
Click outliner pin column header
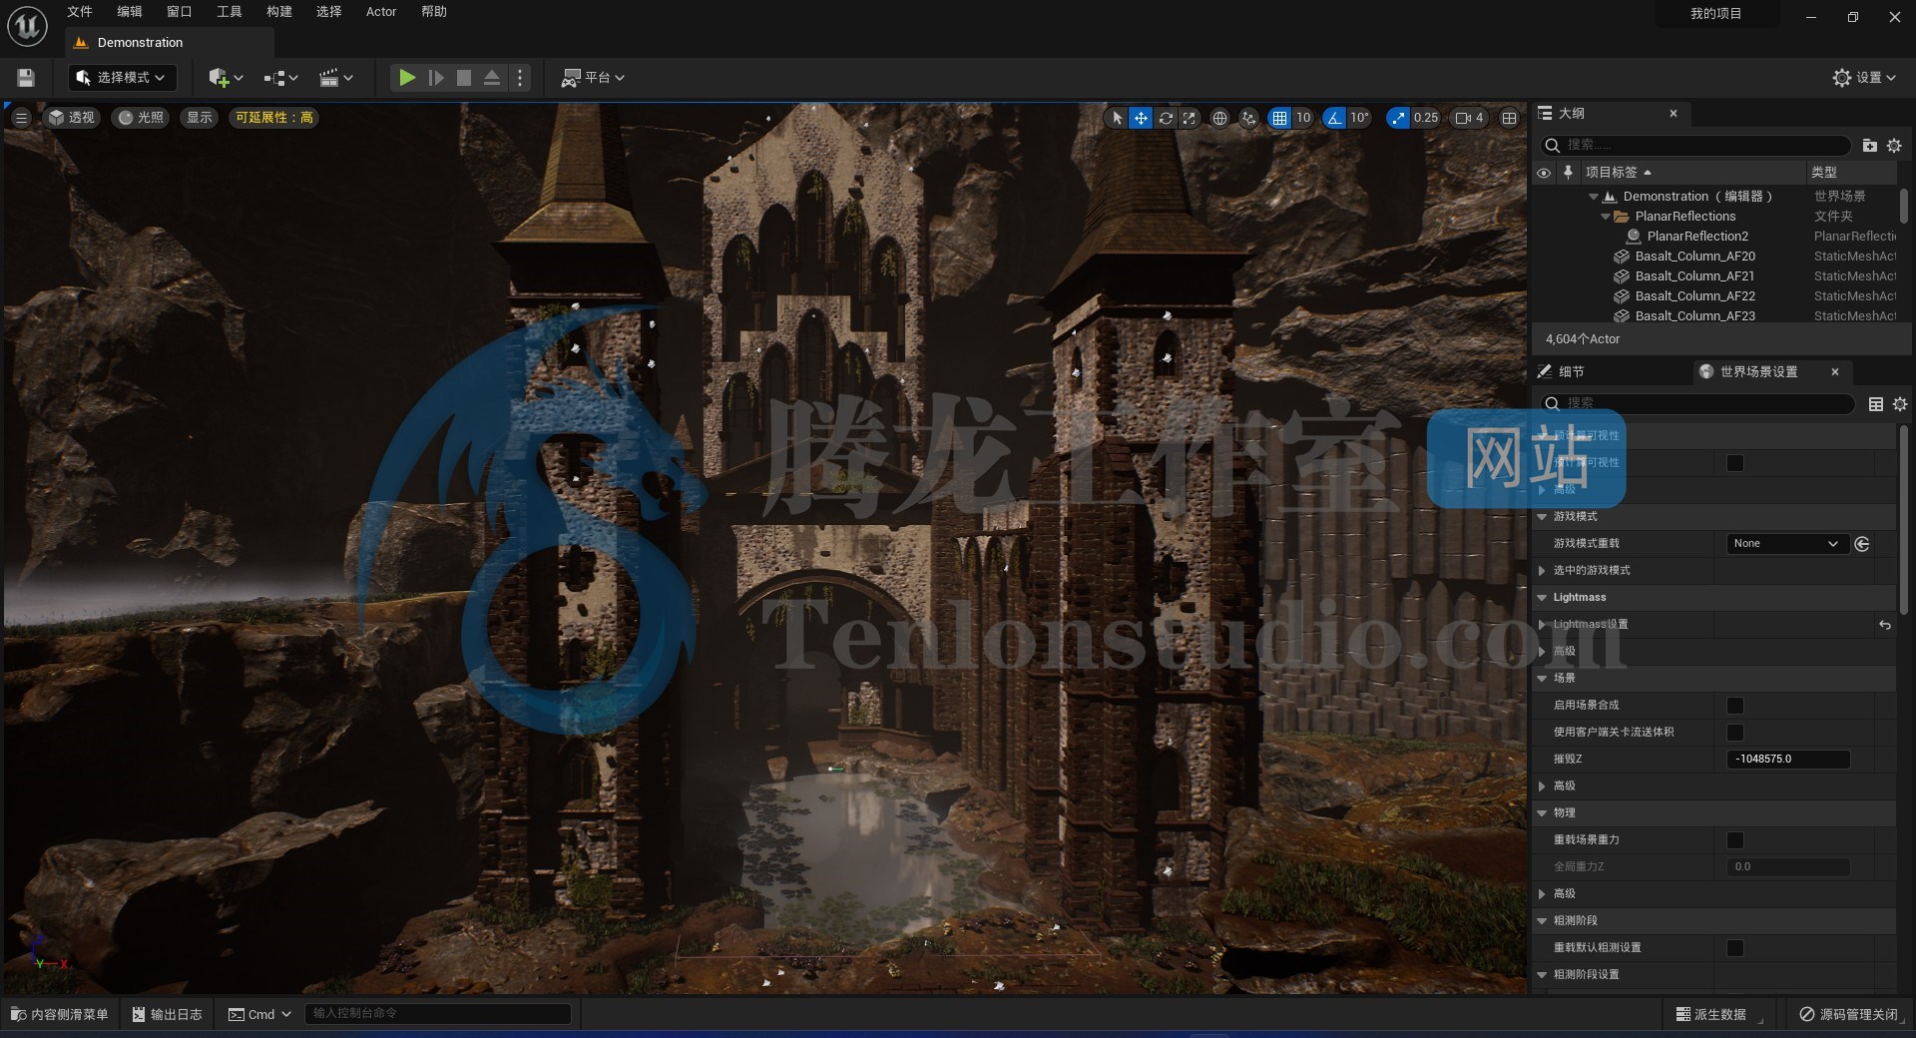tap(1568, 173)
